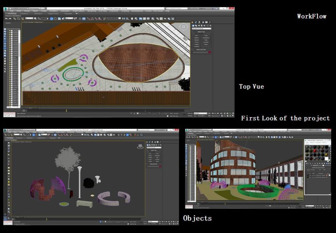The width and height of the screenshot is (336, 233).
Task: Select the Helpers category icon in top window
Action: point(205,26)
